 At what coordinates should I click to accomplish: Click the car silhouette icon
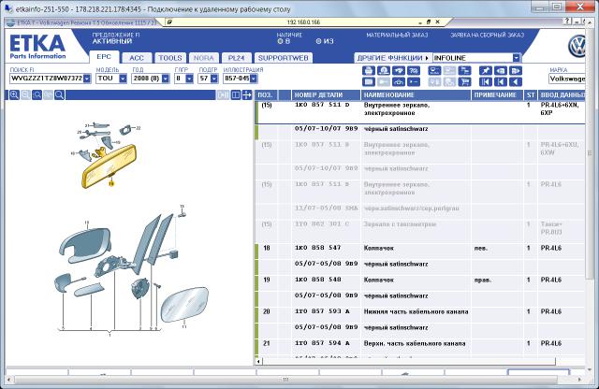click(x=399, y=81)
